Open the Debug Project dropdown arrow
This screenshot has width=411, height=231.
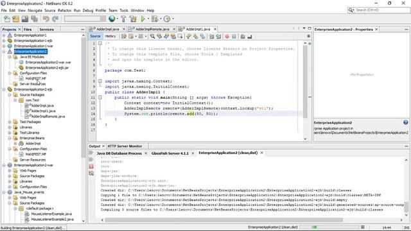161,19
